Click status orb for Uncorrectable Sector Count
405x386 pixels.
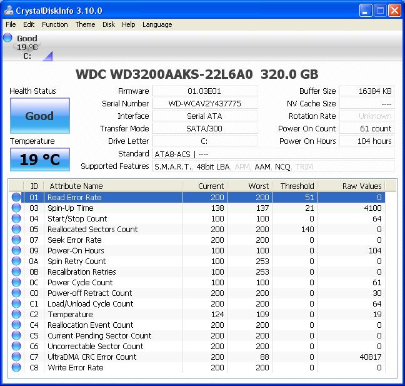(x=16, y=346)
